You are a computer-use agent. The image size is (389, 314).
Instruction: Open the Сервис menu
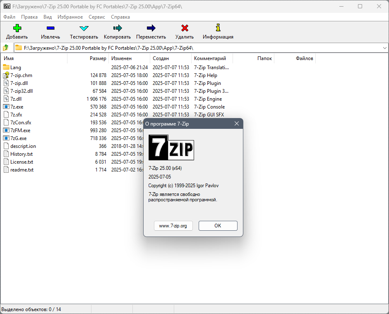pos(97,17)
